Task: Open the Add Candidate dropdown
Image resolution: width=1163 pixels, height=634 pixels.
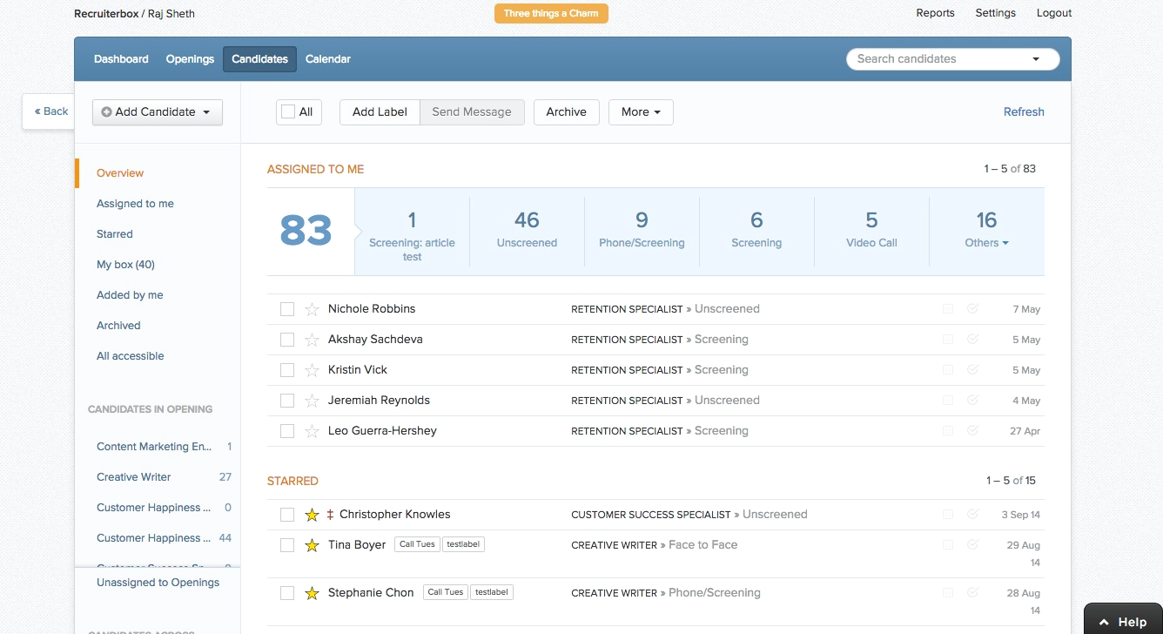Action: click(x=158, y=111)
